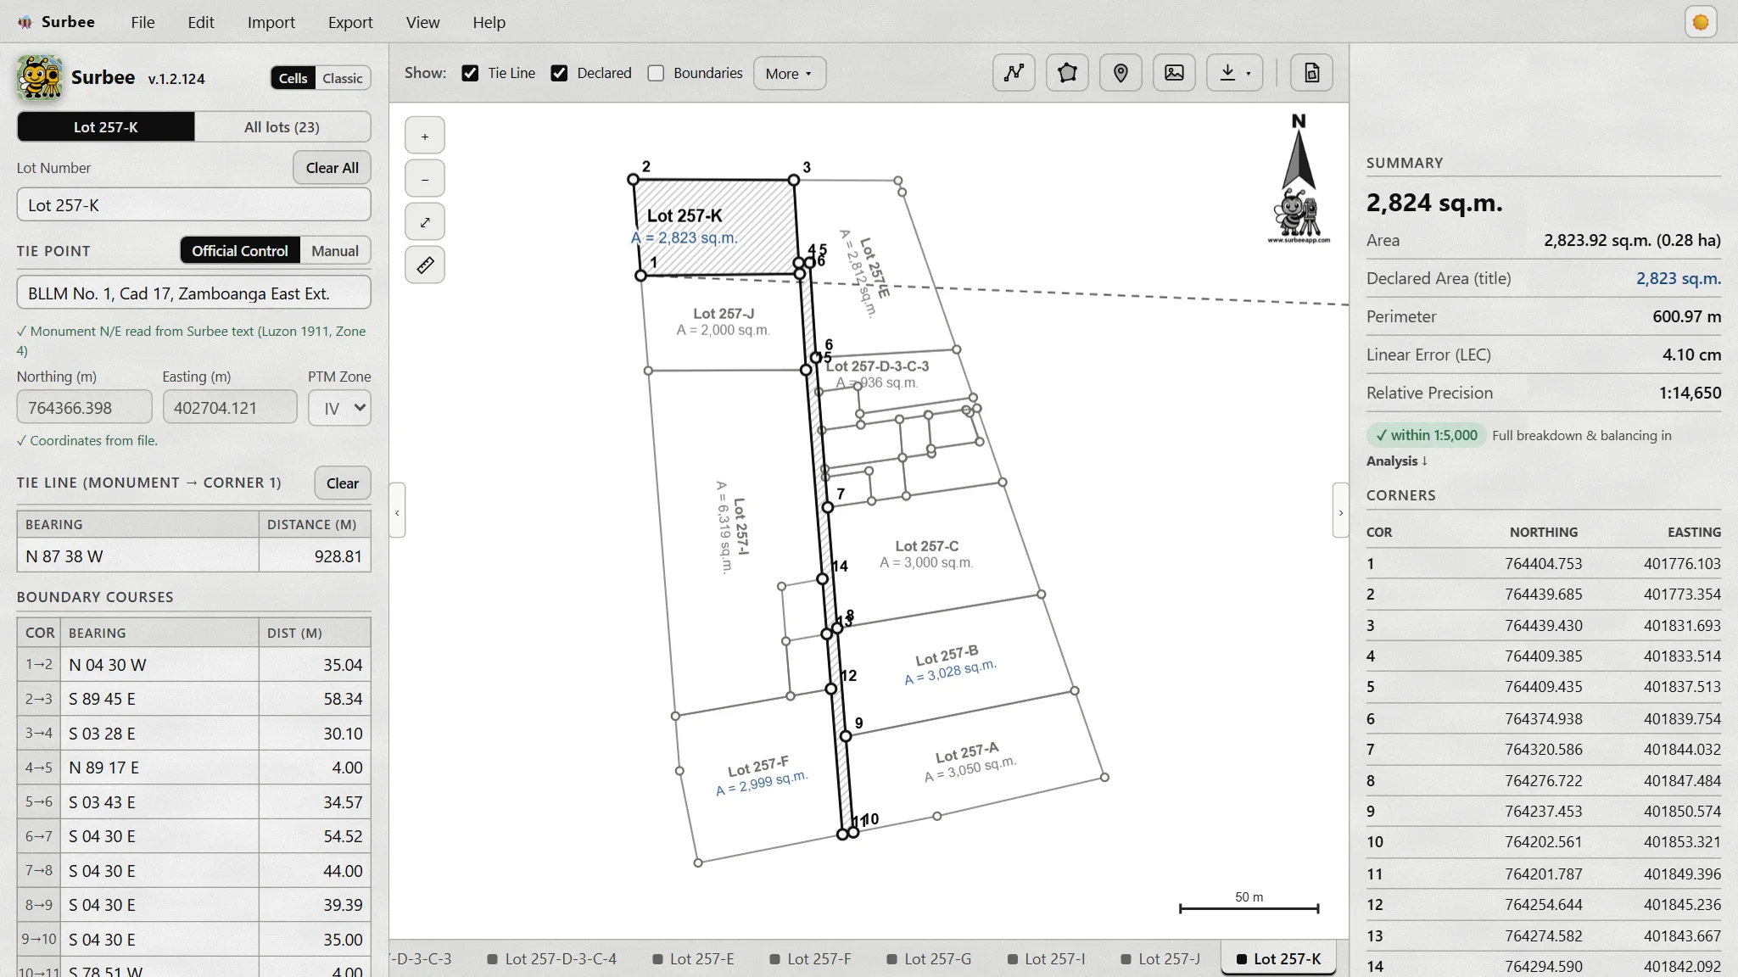This screenshot has height=977, width=1738.
Task: Click the download arrow icon
Action: (x=1227, y=73)
